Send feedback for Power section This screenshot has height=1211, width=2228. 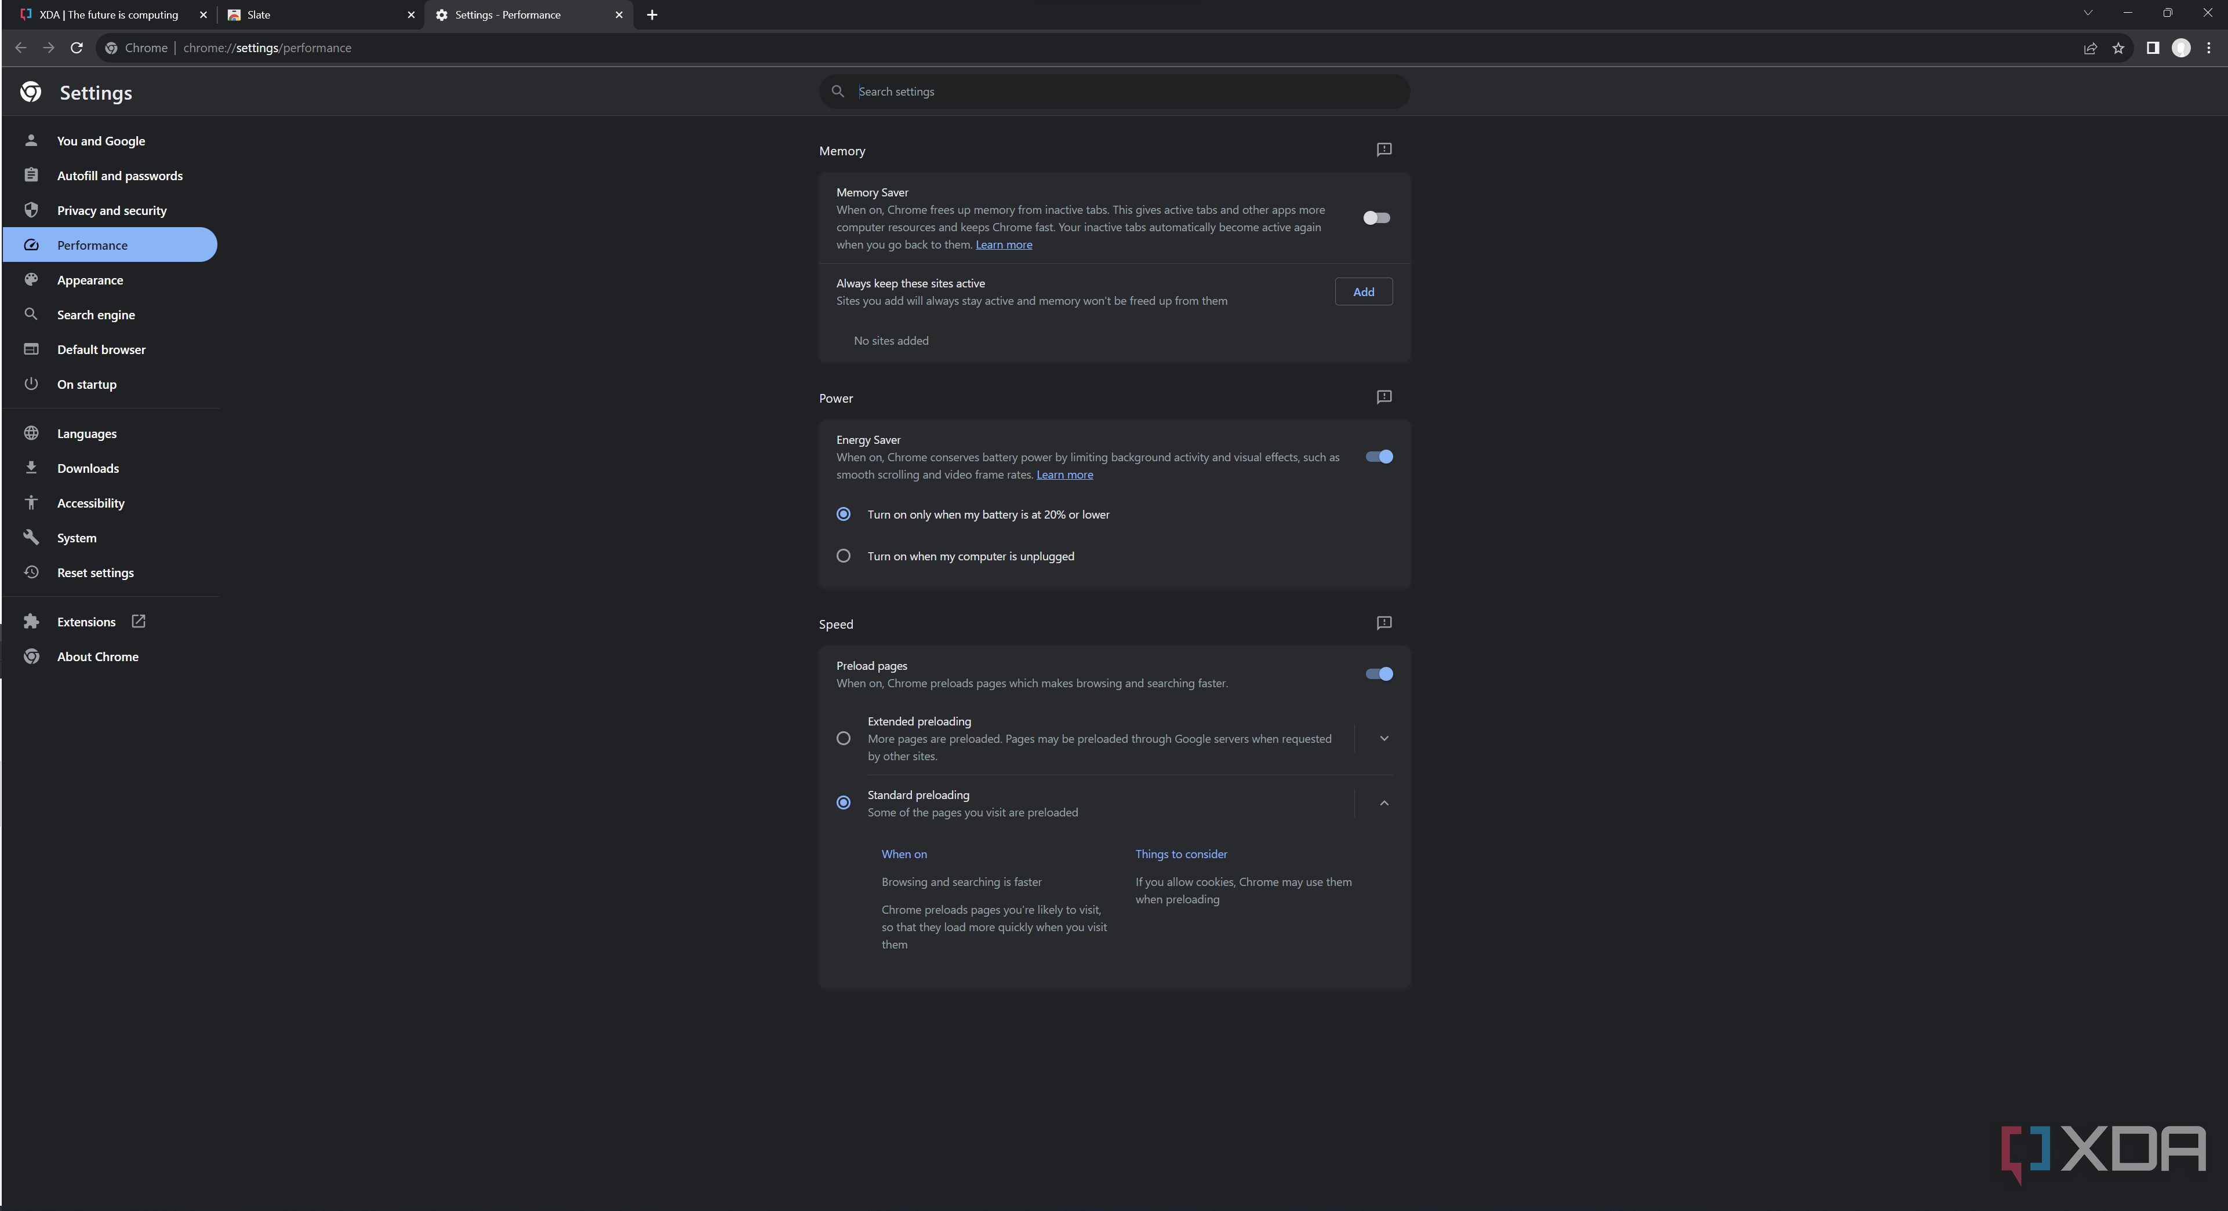pos(1384,397)
